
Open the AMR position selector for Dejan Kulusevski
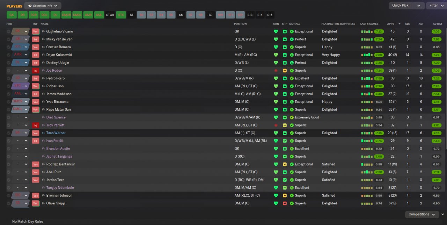(x=20, y=55)
